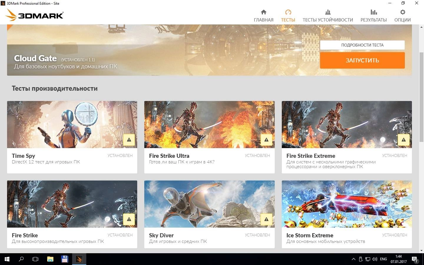Select the Sky Diver title
The image size is (424, 265).
[x=161, y=235]
